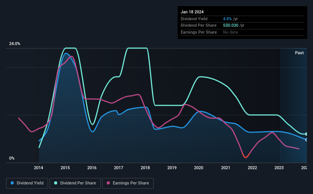Select the 2023 x-axis label
This screenshot has height=194, width=313.
pyautogui.click(x=279, y=168)
